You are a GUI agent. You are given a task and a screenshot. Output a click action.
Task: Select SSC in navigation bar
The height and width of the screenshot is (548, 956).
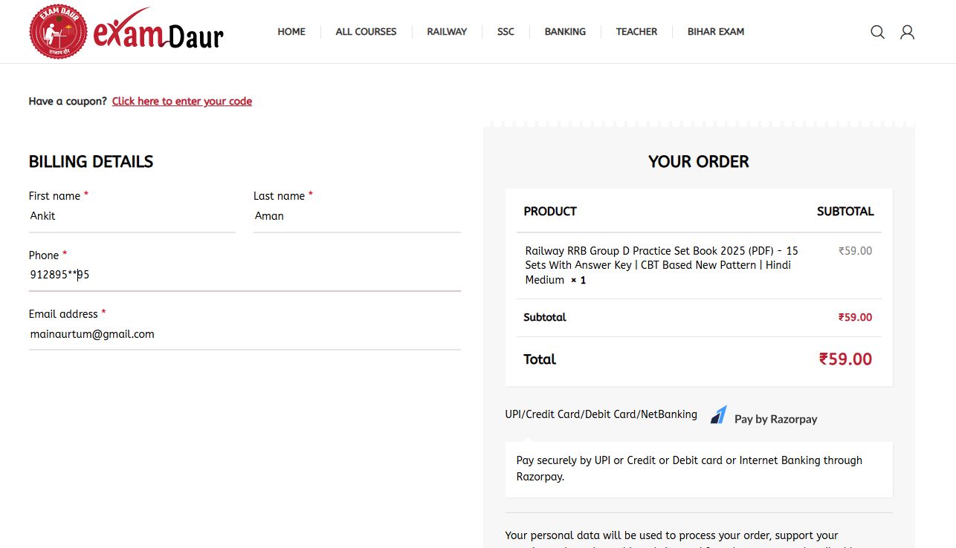(x=506, y=32)
